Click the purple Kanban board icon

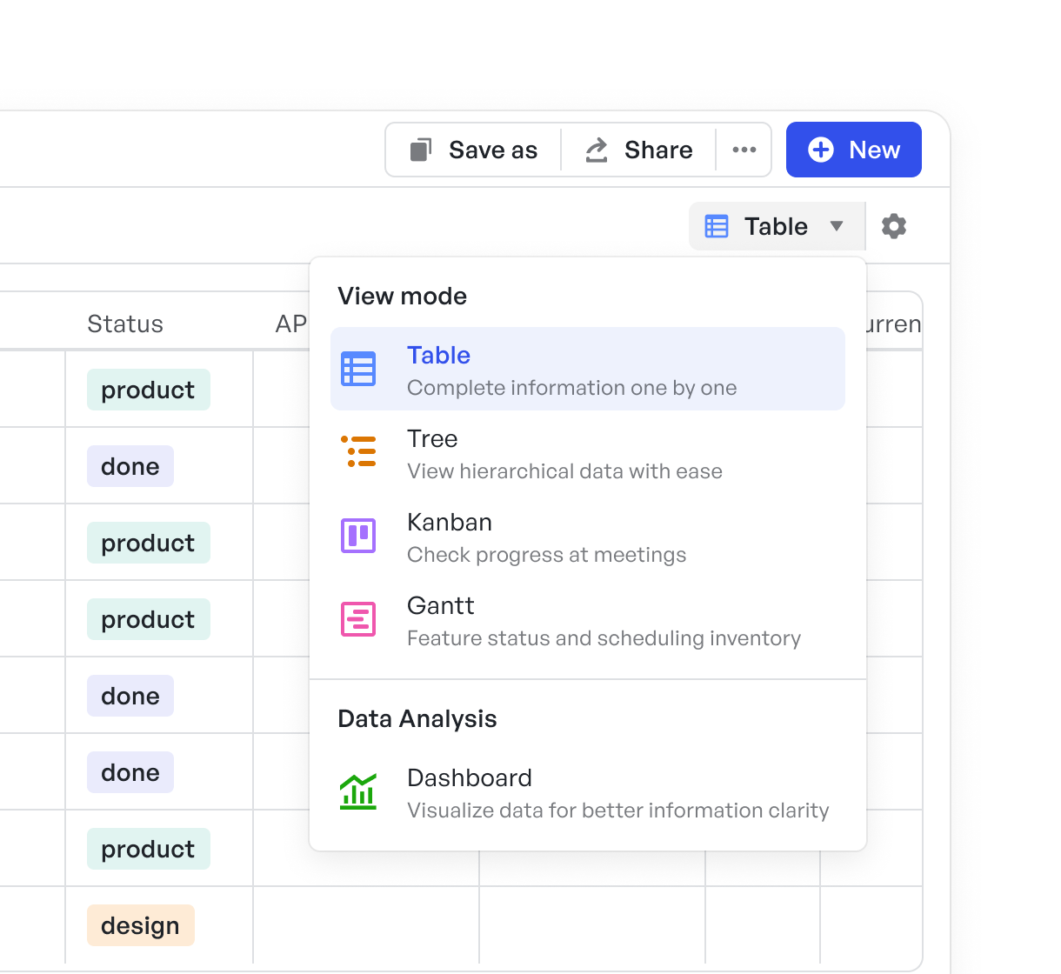tap(358, 536)
